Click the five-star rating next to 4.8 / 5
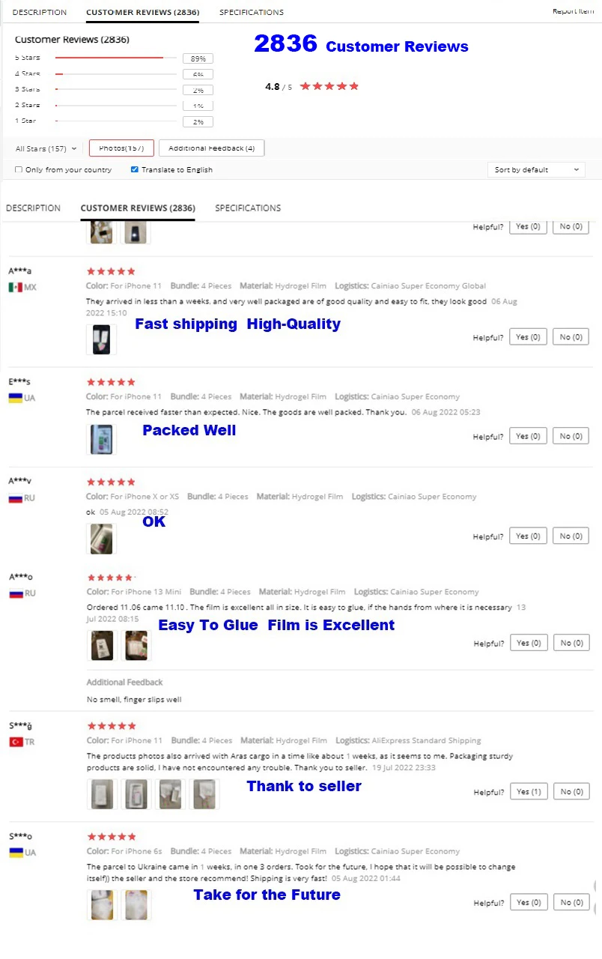The width and height of the screenshot is (602, 959). point(329,86)
